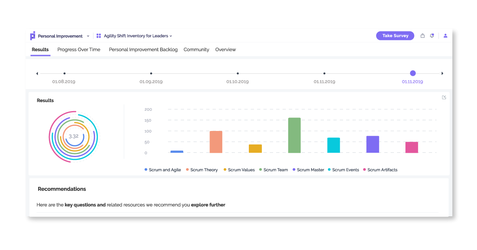Select the 01.08.2019 timeline point
This screenshot has height=250, width=477.
[64, 73]
